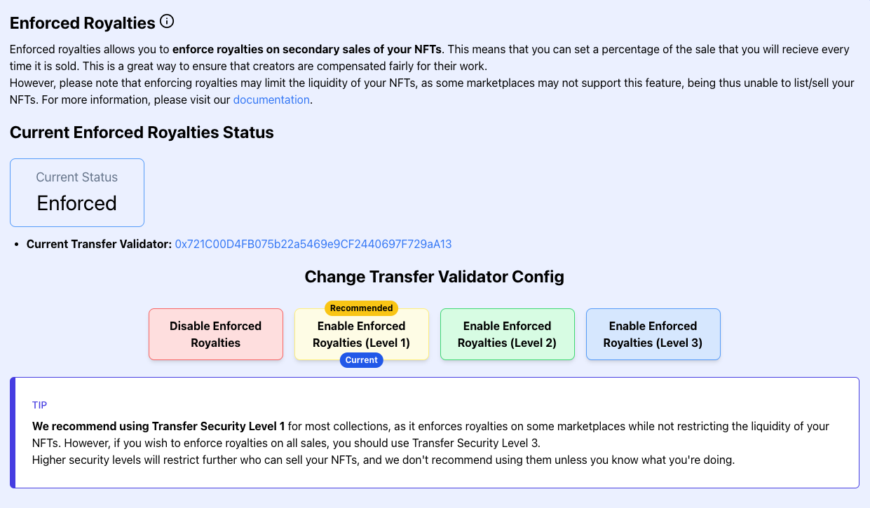Open the documentation link
The height and width of the screenshot is (508, 870).
(271, 99)
